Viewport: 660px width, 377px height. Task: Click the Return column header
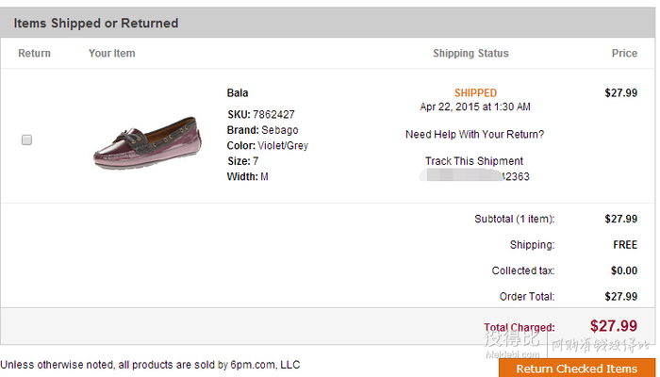tap(34, 54)
